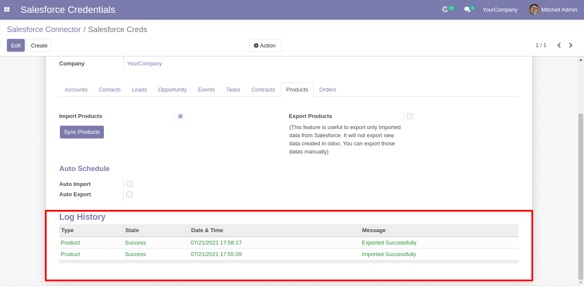Switch to the Tasks tab

pyautogui.click(x=233, y=90)
